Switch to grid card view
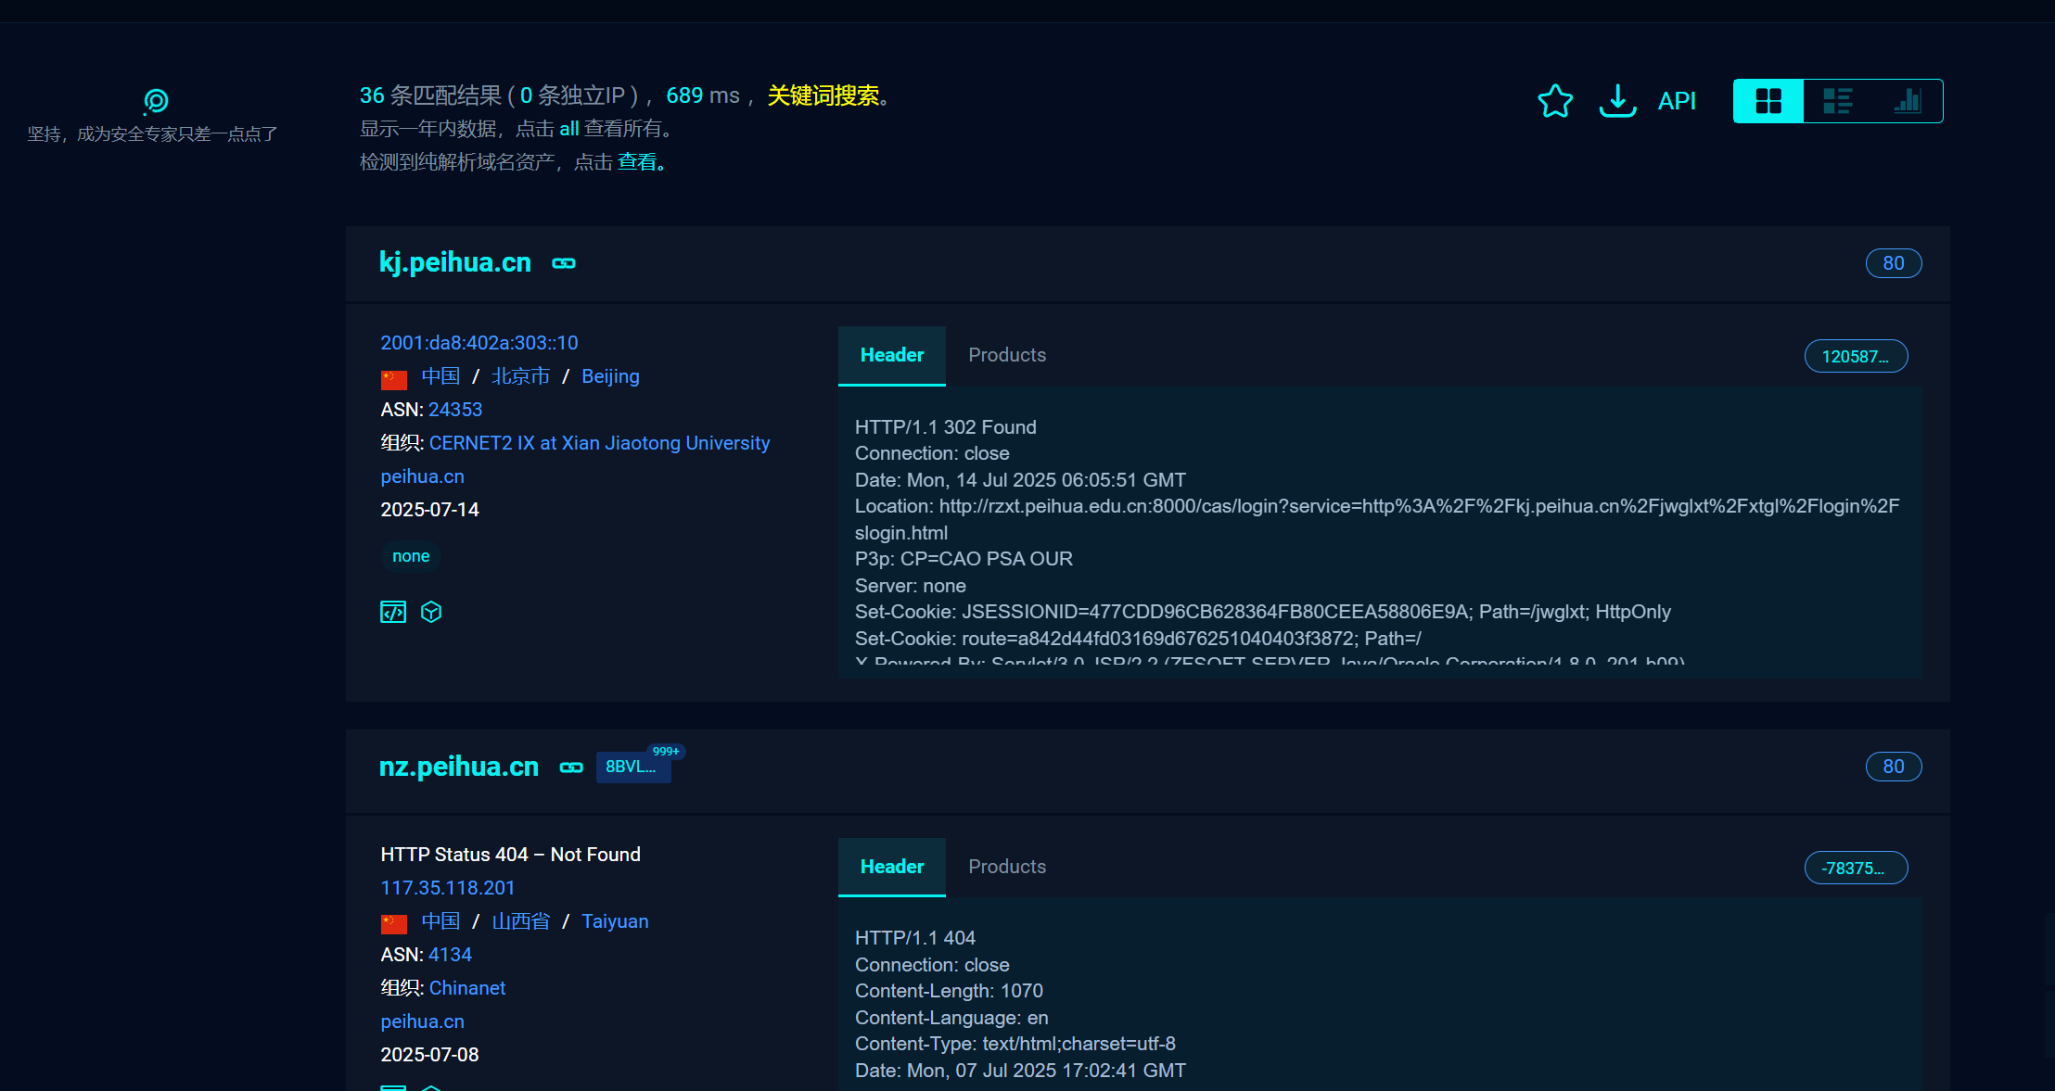The image size is (2055, 1091). point(1768,101)
